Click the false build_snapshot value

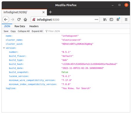[65, 72]
